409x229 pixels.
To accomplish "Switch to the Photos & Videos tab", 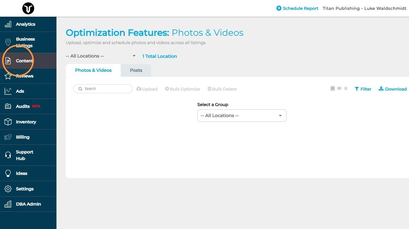I will tap(93, 70).
